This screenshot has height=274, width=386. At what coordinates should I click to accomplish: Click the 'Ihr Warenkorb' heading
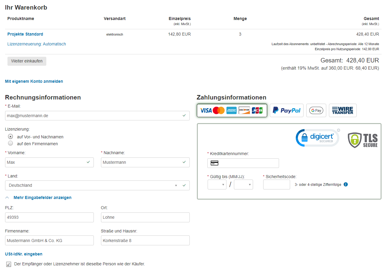pyautogui.click(x=26, y=7)
